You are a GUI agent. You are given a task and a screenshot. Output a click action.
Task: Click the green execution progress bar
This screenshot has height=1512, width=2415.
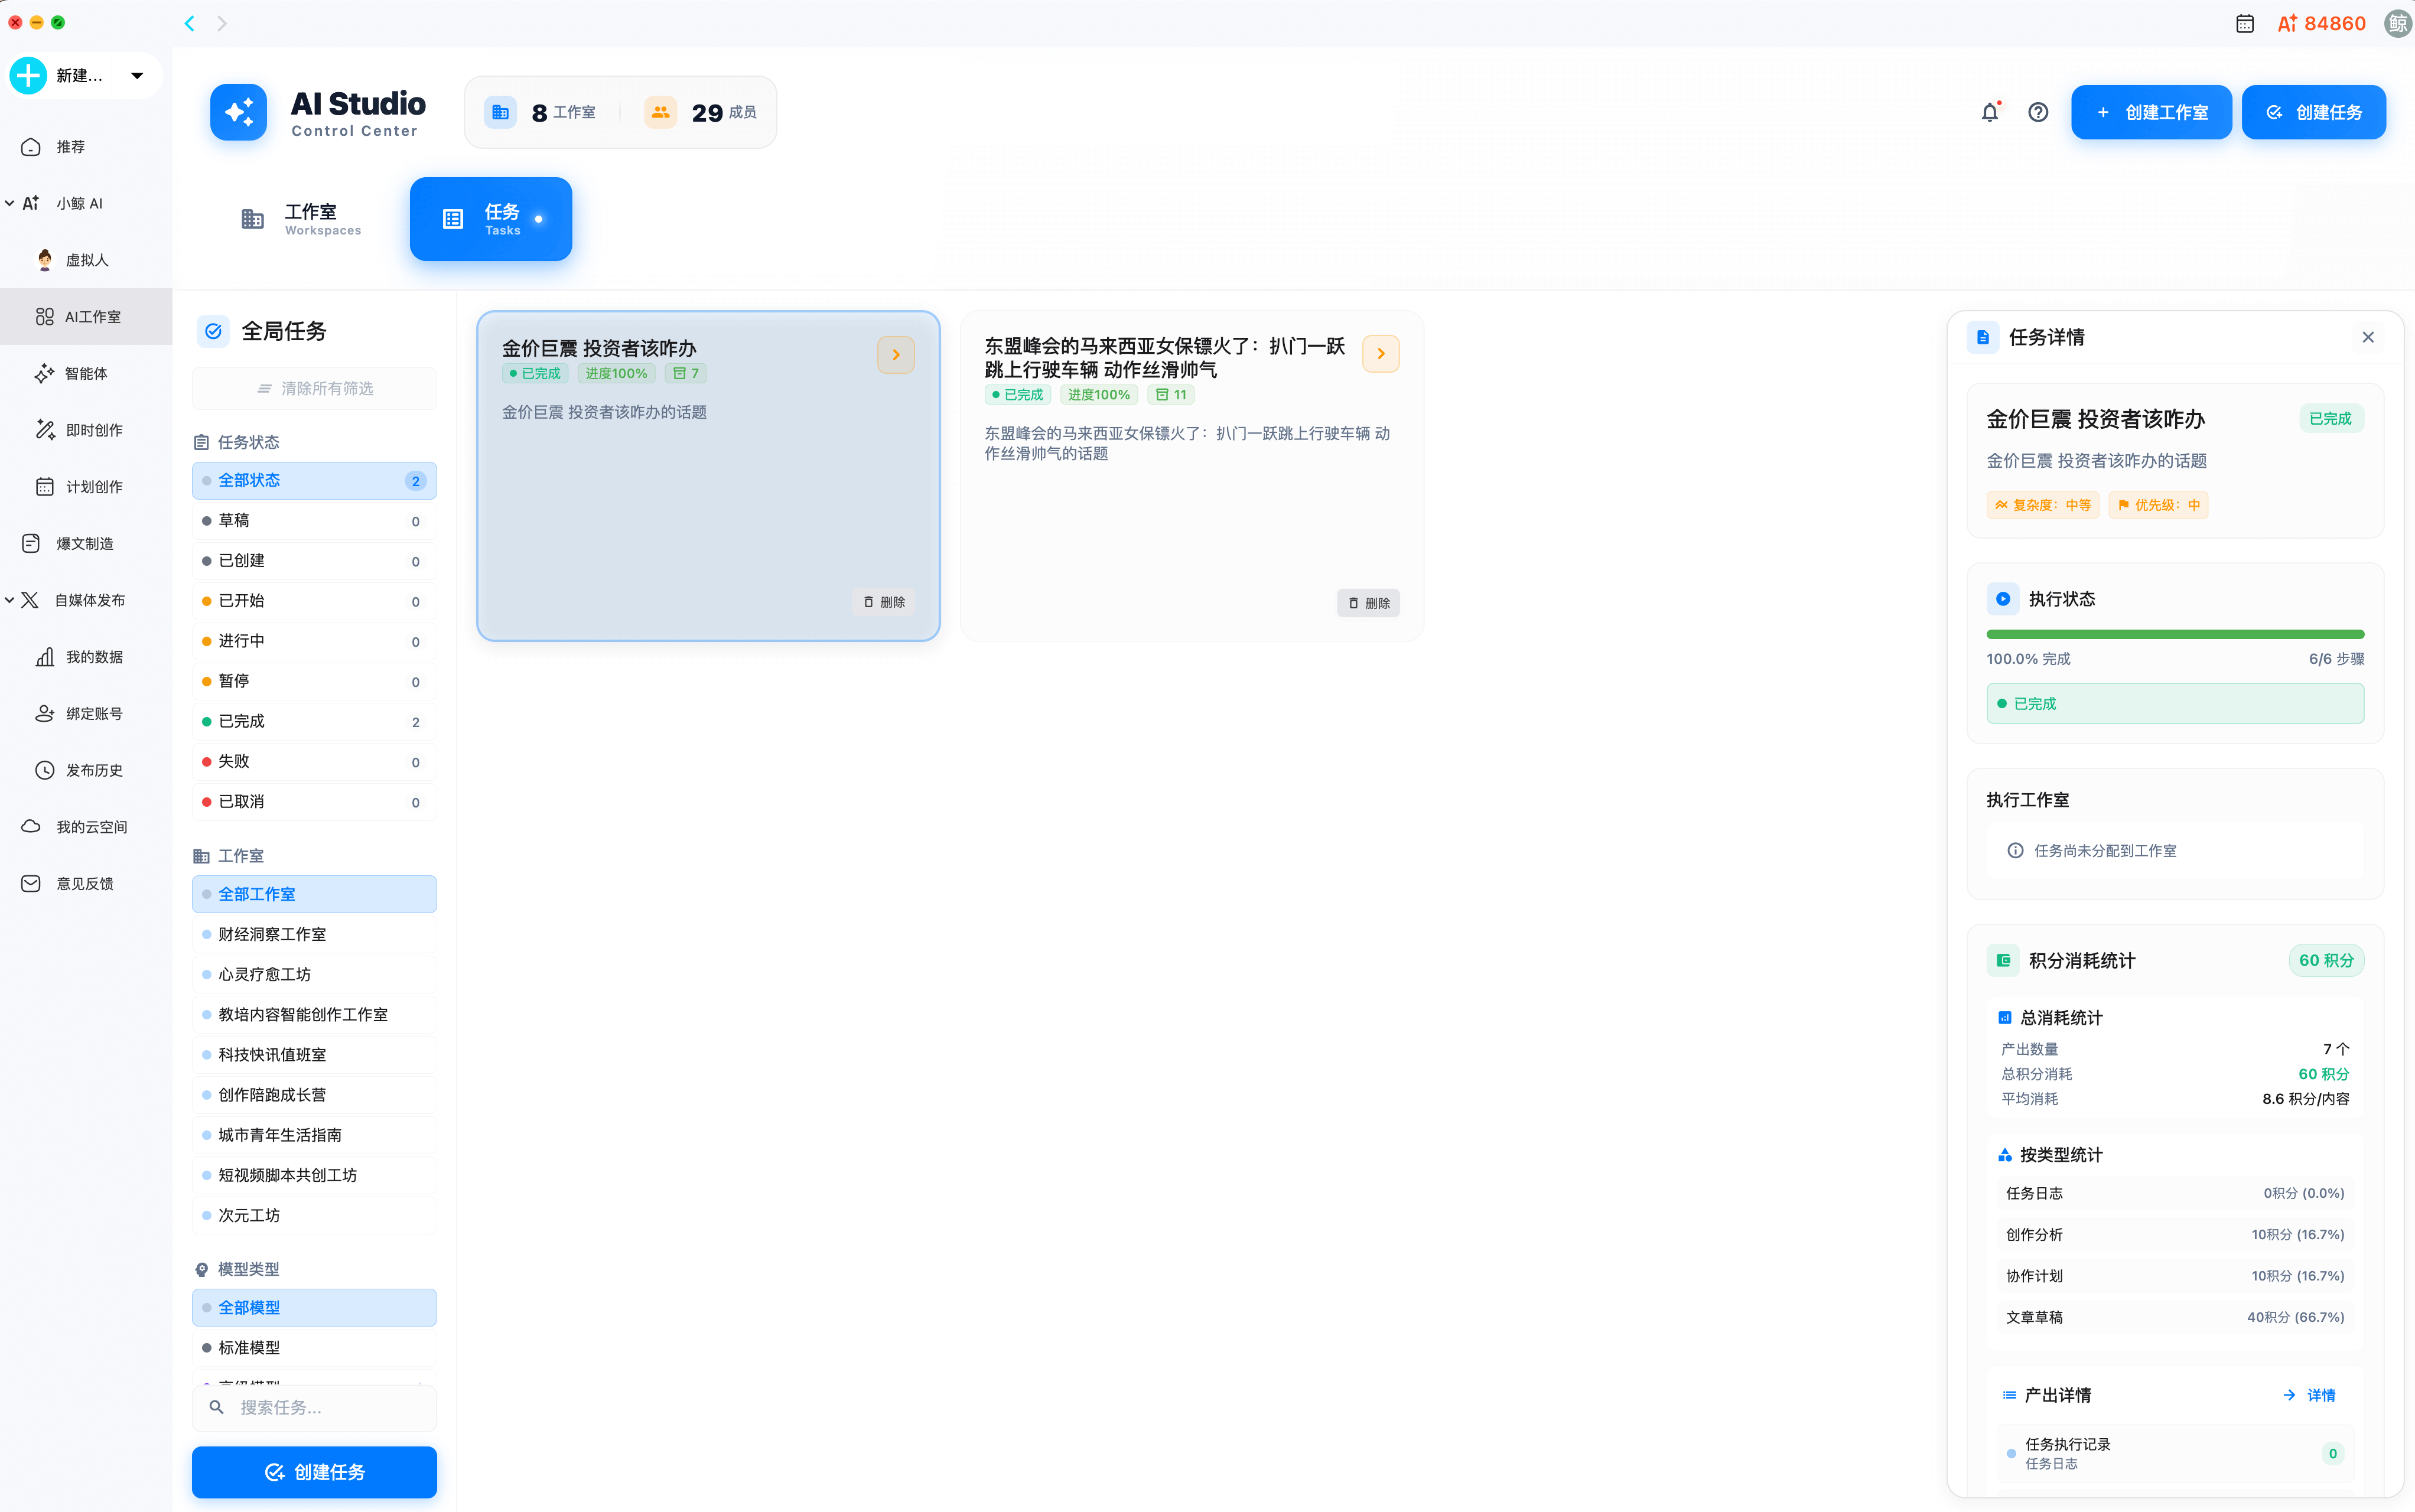2174,633
